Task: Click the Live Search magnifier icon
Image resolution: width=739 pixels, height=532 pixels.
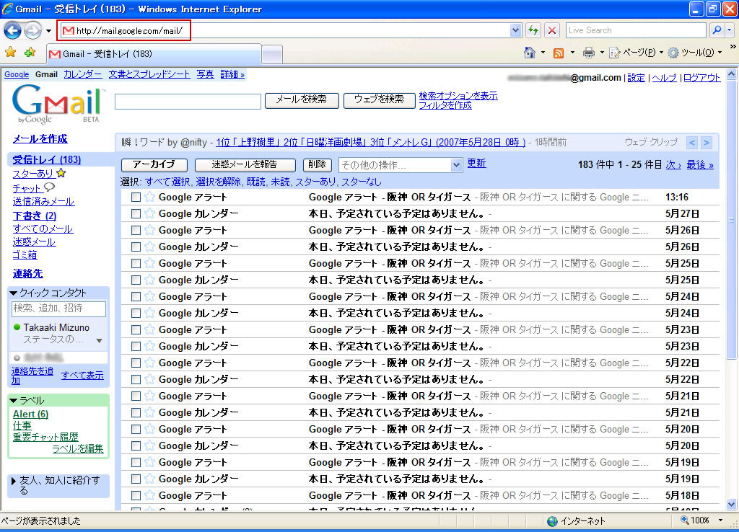Action: click(717, 30)
